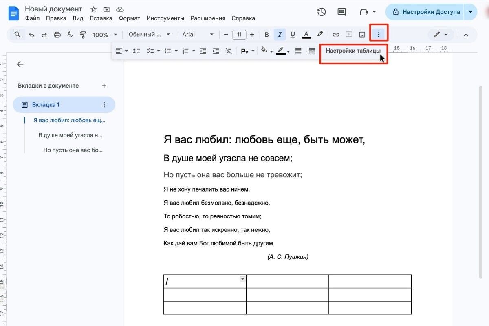Click the search menus magnifier icon

(x=18, y=35)
